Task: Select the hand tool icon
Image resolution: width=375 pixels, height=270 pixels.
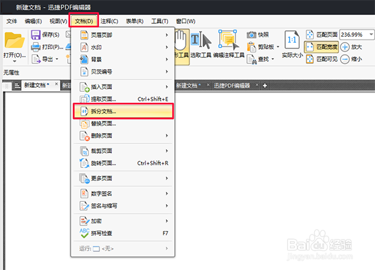Action: coord(181,40)
